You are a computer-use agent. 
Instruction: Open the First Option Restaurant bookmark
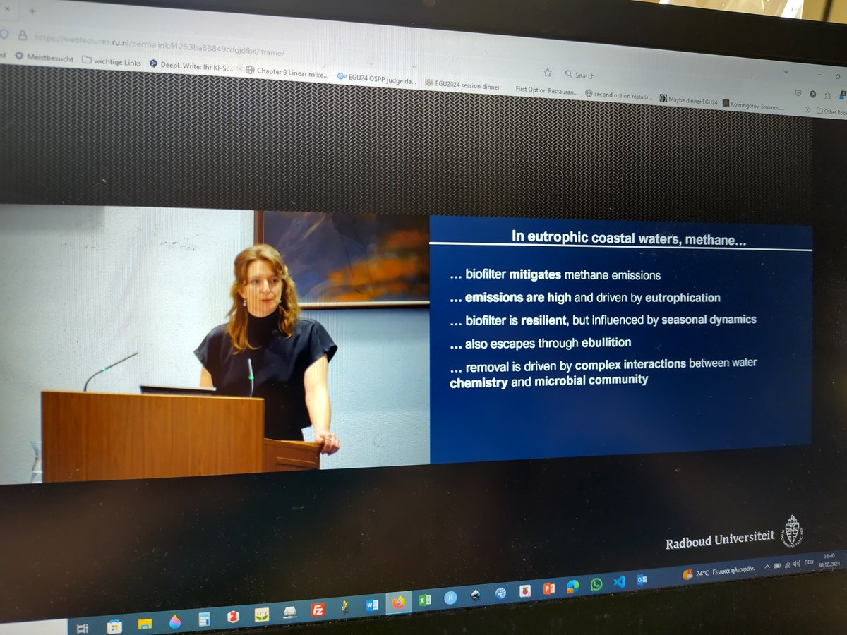547,90
